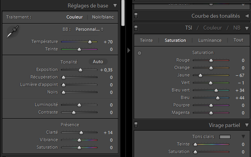This screenshot has width=251, height=157.
Task: Click the Auto tonality button
Action: [98, 62]
